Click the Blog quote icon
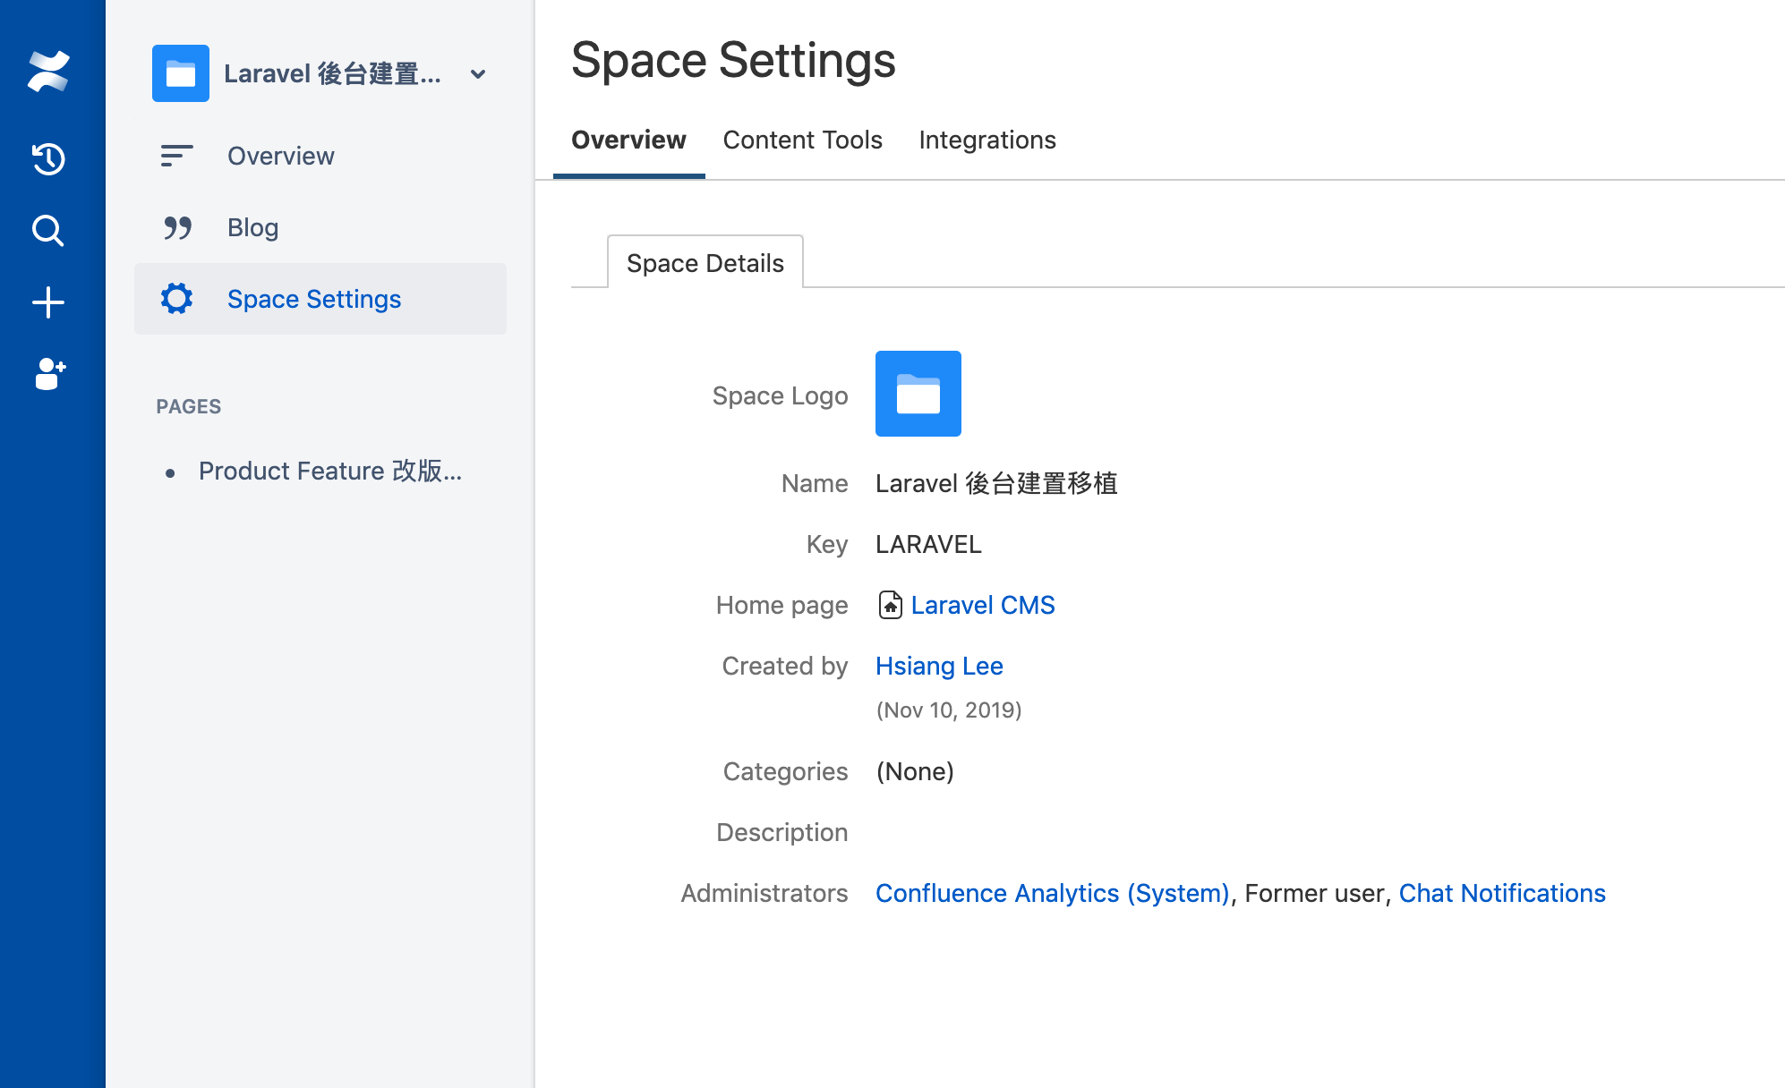Screen dimensions: 1785x1088 (177, 227)
